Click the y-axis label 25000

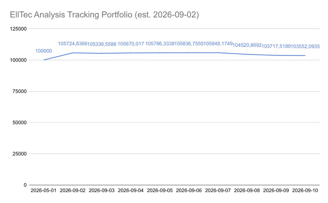(19, 154)
